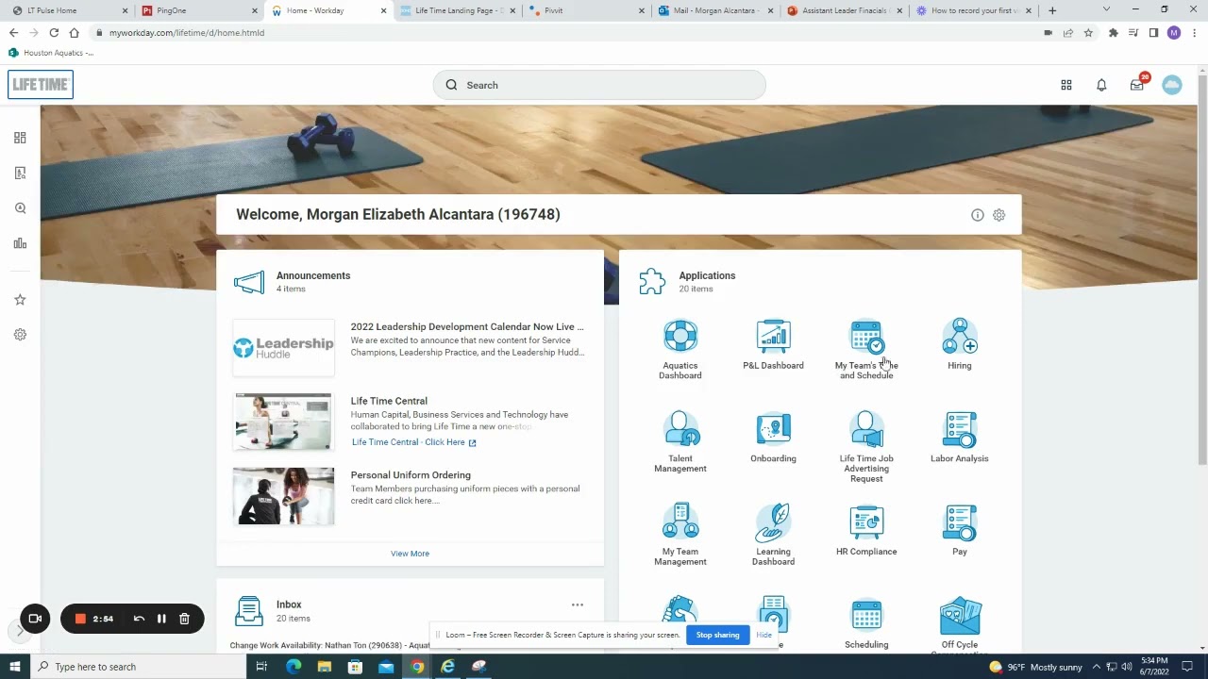Open the Labor Analysis application

point(959,438)
